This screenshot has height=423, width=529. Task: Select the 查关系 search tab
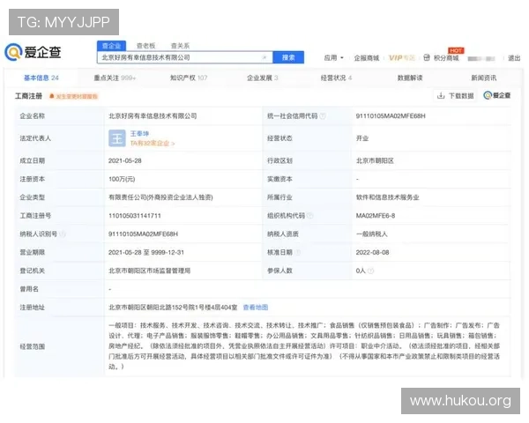point(180,46)
